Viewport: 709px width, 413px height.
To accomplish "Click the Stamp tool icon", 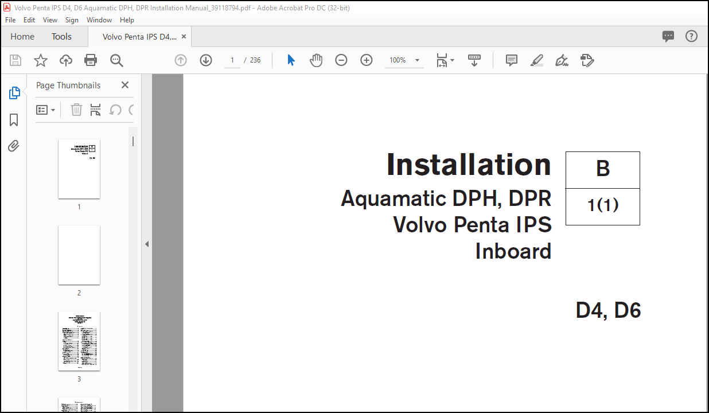I will pyautogui.click(x=587, y=60).
